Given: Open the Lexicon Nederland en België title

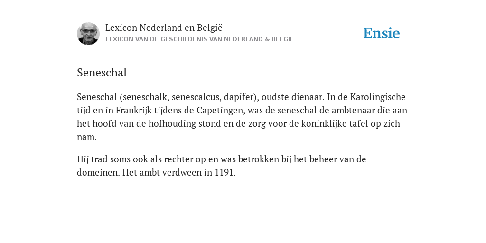Looking at the screenshot, I should pyautogui.click(x=164, y=28).
